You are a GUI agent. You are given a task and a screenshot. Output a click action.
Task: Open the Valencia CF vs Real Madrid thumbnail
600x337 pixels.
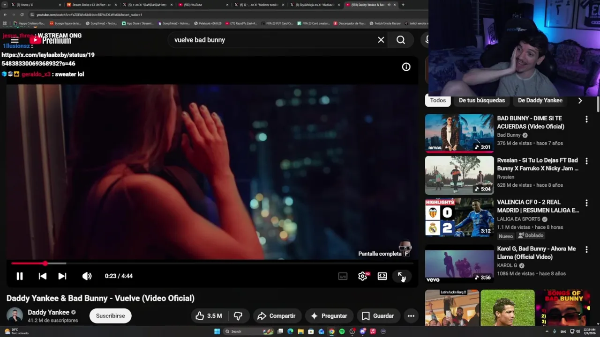(459, 217)
